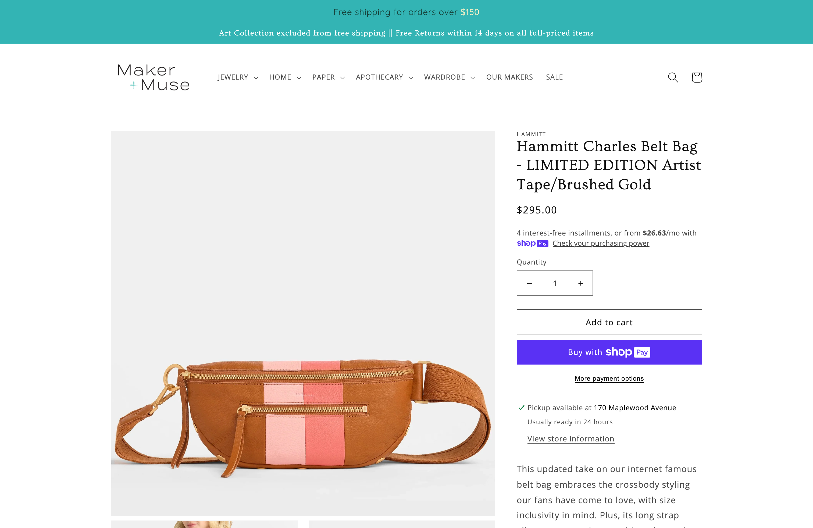
Task: Expand the PAPER dropdown menu
Action: [328, 77]
